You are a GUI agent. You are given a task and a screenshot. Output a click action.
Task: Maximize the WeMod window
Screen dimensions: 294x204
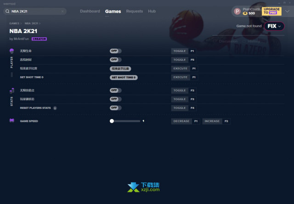pos(284,3)
